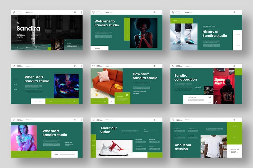Click the vertical dots icon on the Who start slide
Image resolution: width=253 pixels, height=168 pixels.
coord(81,120)
